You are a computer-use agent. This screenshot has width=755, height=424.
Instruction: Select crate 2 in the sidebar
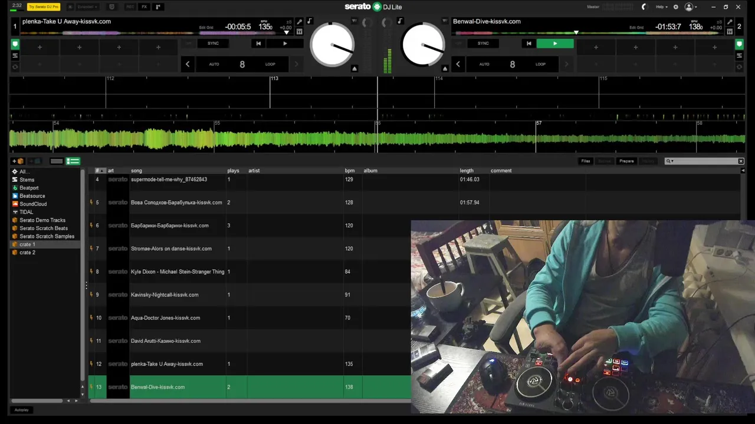pos(27,252)
